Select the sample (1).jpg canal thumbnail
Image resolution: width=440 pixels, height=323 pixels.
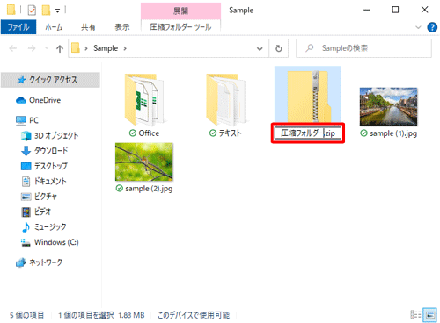(x=389, y=106)
